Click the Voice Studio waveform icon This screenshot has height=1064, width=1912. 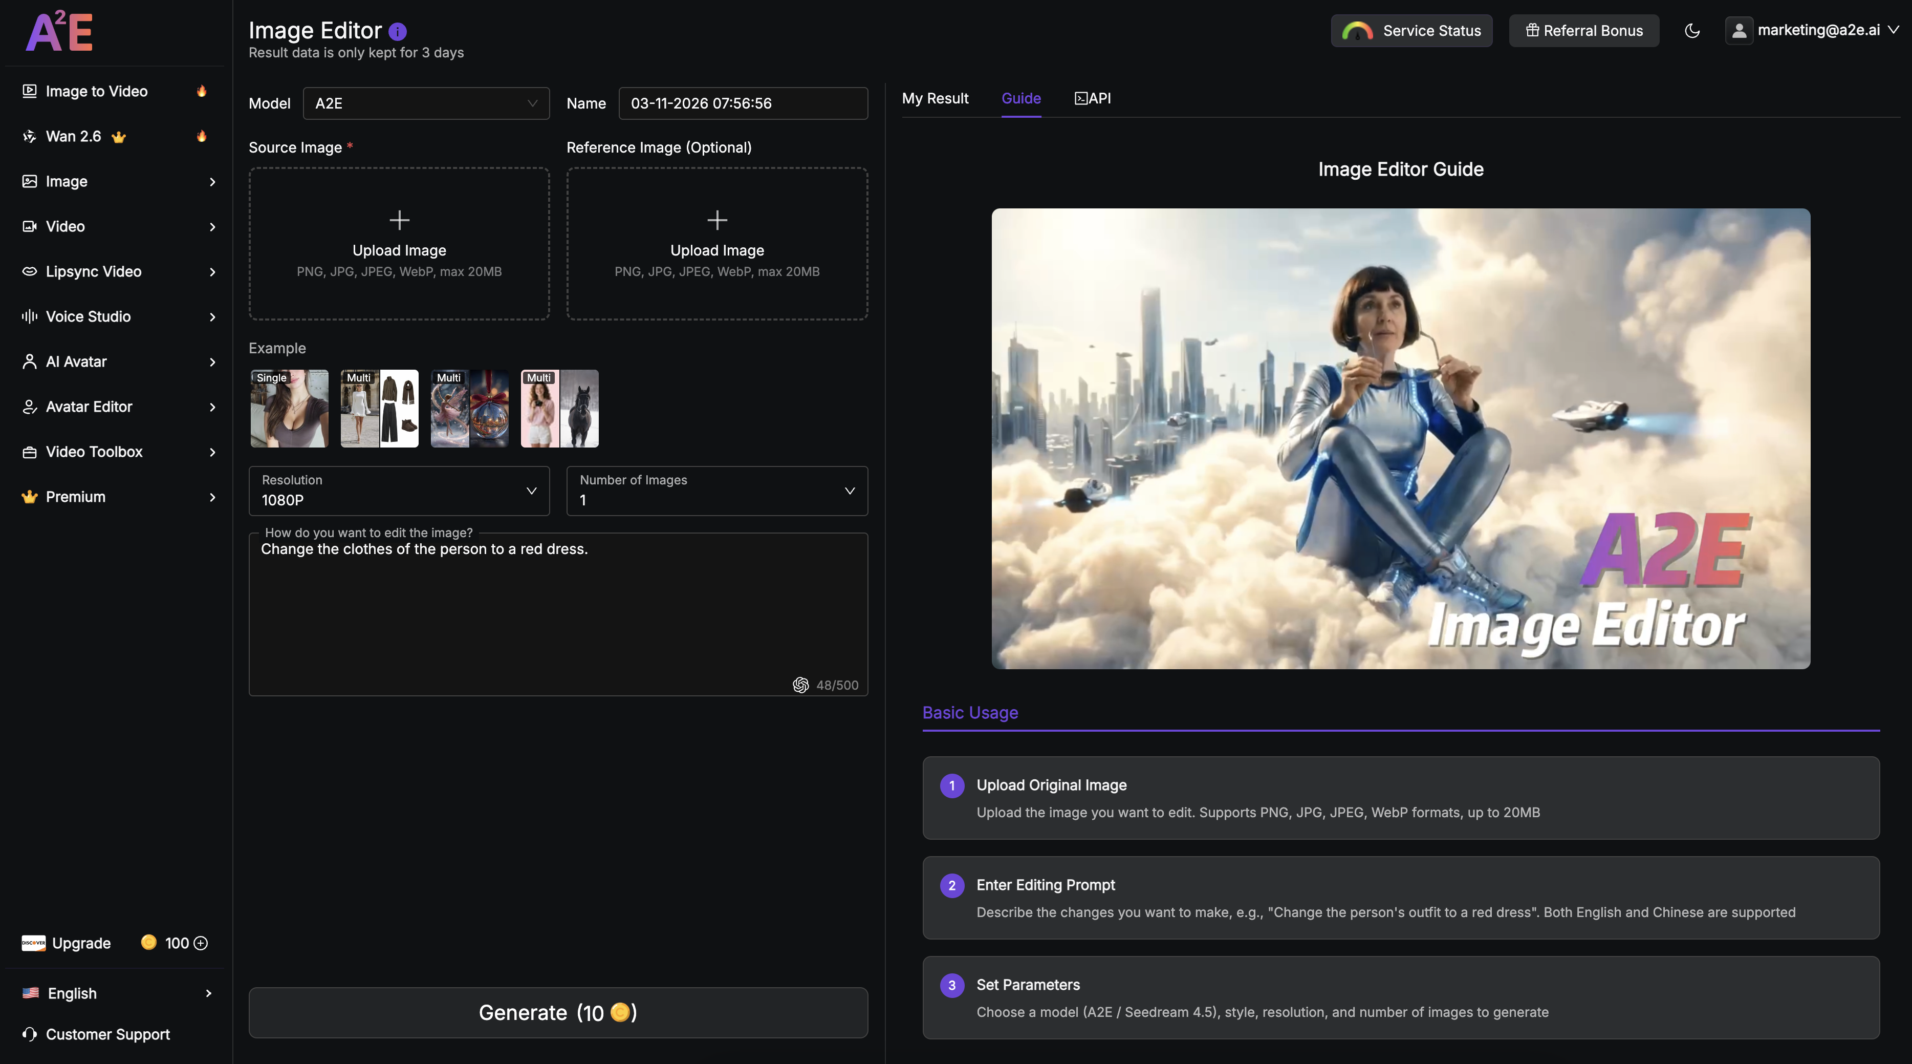(x=30, y=317)
